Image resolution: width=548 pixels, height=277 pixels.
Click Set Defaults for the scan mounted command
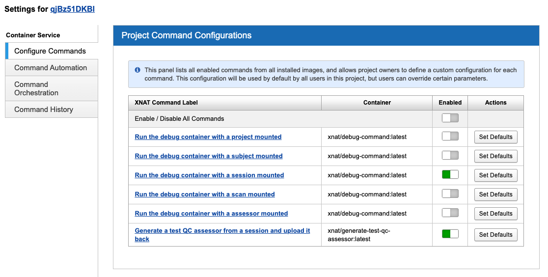click(495, 194)
